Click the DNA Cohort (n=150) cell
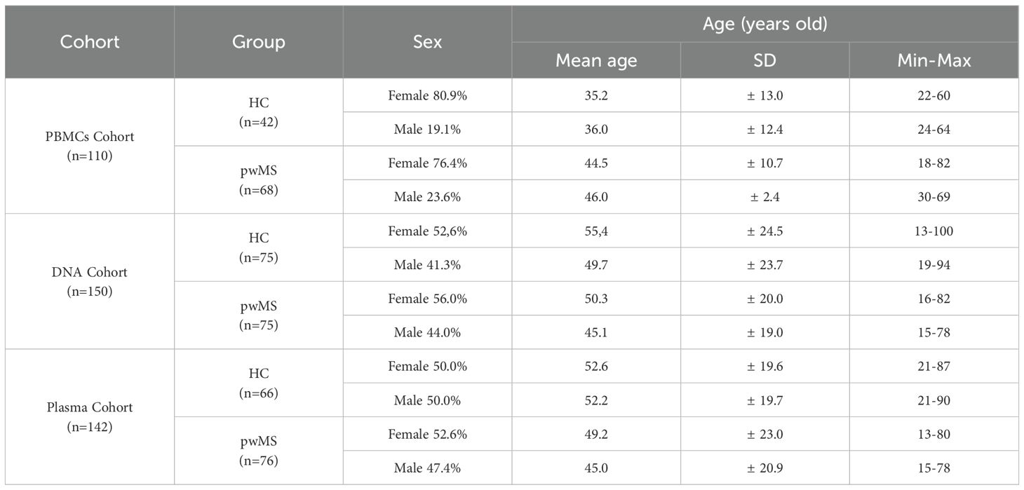 click(90, 281)
